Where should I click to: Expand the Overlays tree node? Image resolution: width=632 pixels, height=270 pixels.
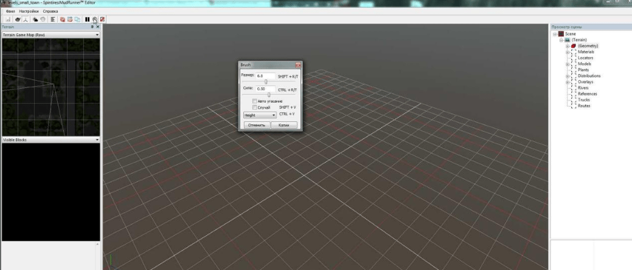568,81
